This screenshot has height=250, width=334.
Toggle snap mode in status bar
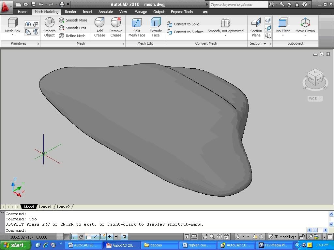click(x=60, y=237)
